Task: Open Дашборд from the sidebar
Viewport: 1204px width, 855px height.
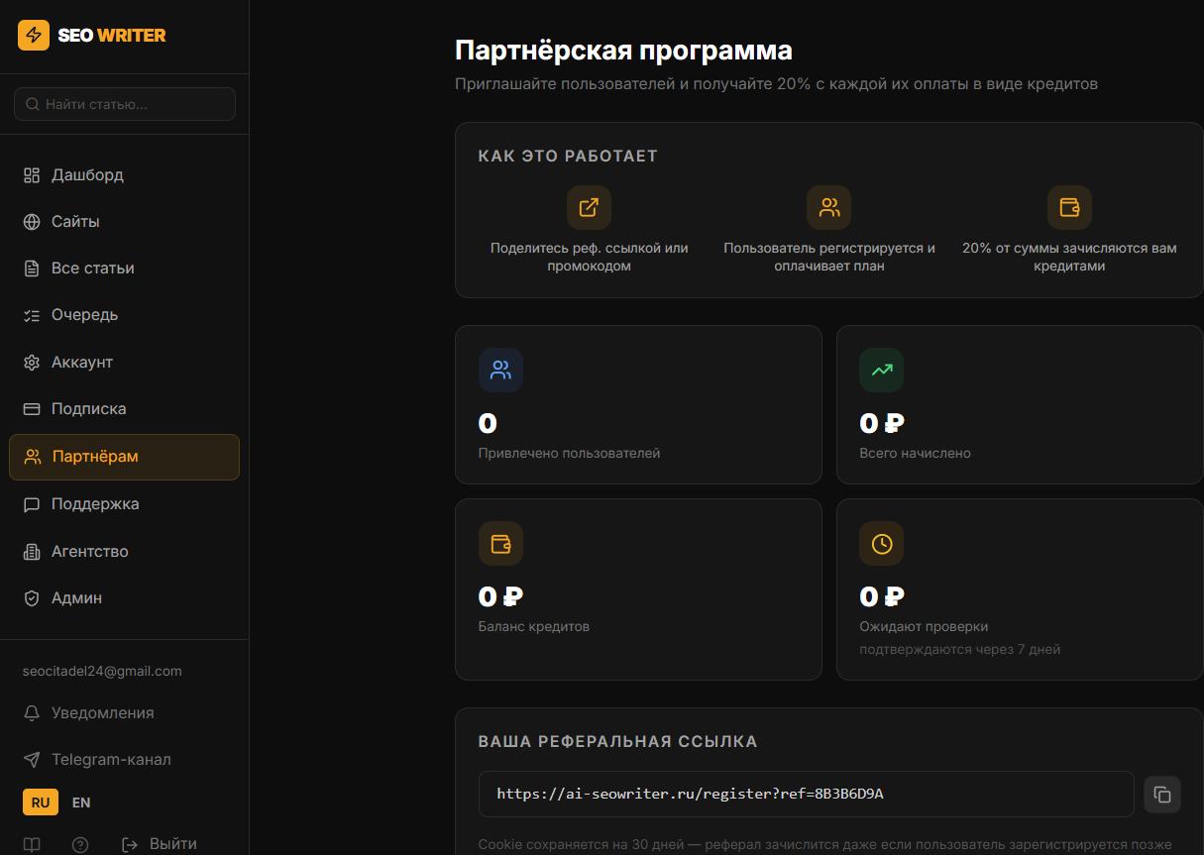Action: tap(124, 175)
